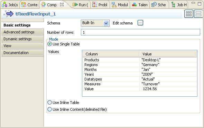The image size is (204, 128).
Task: Switch to the Run tab
Action: [81, 5]
